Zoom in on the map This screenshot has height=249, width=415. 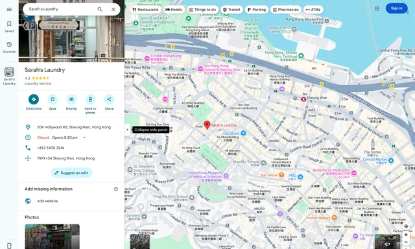point(406,235)
